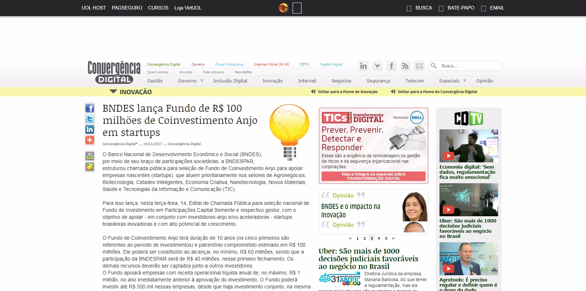
Task: Click the email envelope icon in the header
Action: click(x=419, y=66)
